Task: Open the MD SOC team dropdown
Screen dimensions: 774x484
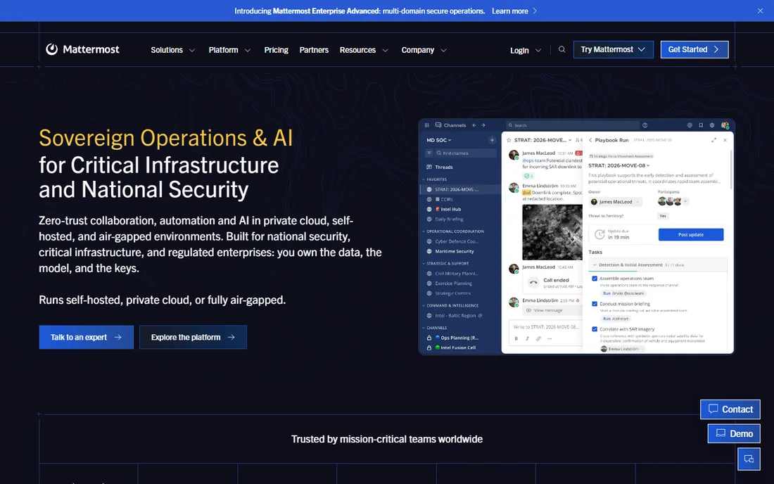Action: (x=439, y=140)
